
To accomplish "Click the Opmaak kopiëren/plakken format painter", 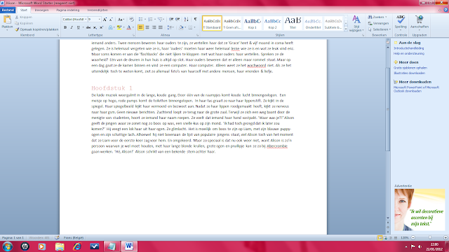I will 36,29.
